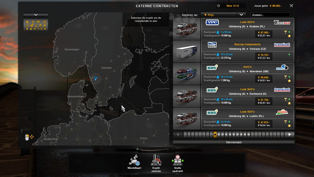The height and width of the screenshot is (177, 314).
Task: Click the Norrsken company logo
Action: click(x=212, y=45)
